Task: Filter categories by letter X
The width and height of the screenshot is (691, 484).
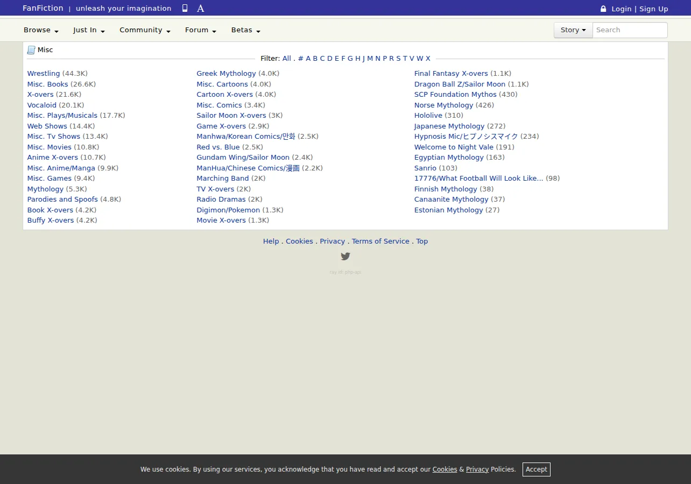Action: (x=428, y=59)
